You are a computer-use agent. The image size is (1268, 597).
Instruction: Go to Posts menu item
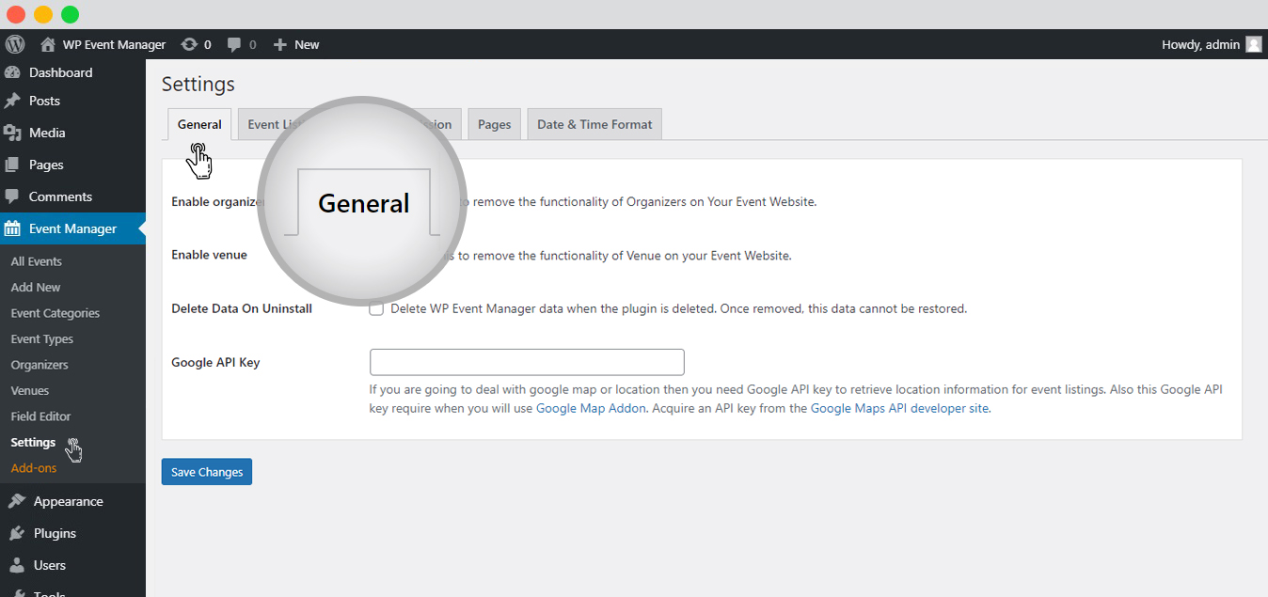(44, 101)
